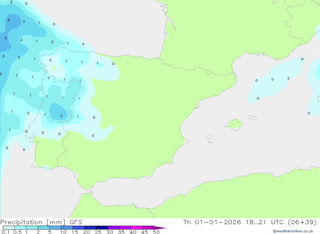This screenshot has width=320, height=234.
Task: Click the "40" legend scale label
Action: coord(133,232)
